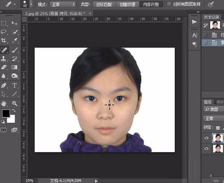Open the layer blend mode 正常 dropdown
224x183 pixels.
pos(214,119)
